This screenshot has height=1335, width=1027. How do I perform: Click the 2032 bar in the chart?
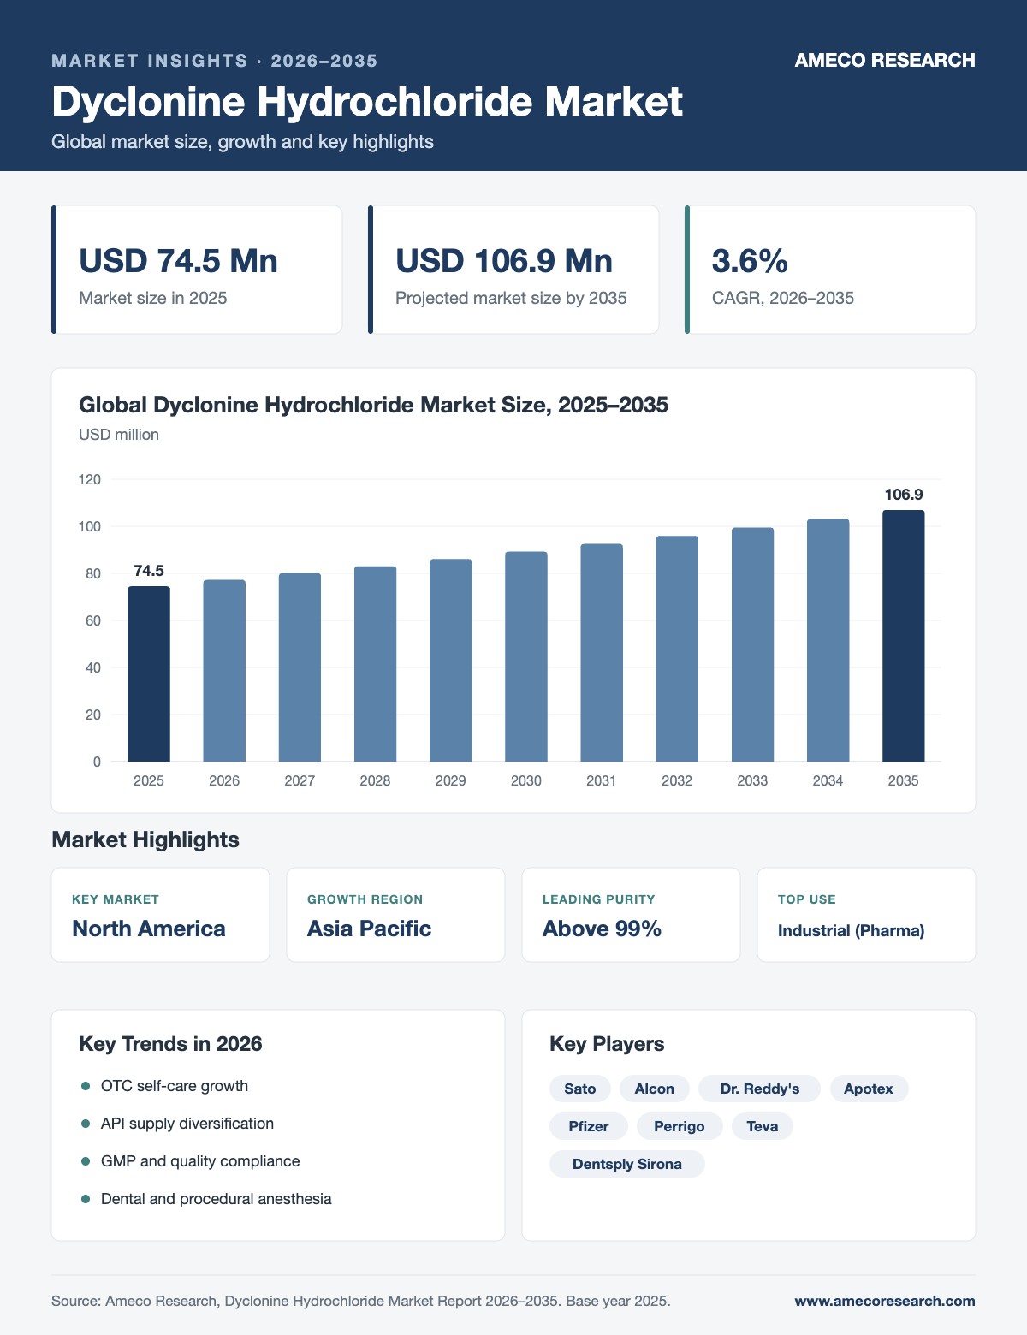(x=677, y=649)
